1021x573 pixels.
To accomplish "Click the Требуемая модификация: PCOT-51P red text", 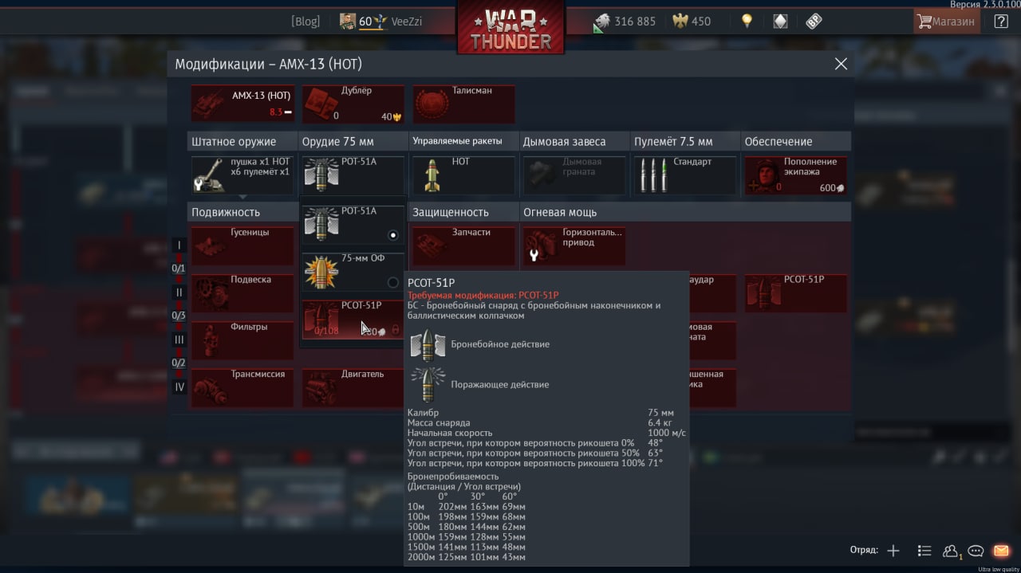I will coord(483,295).
